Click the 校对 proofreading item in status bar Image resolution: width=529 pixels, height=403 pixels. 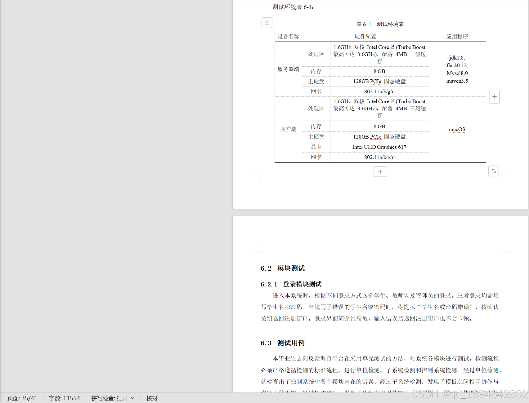click(152, 398)
